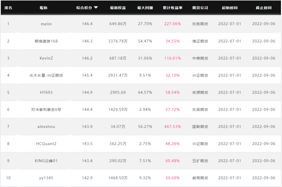This screenshot has height=187, width=282.
Task: Click the company 五矿期货
Action: (x=200, y=160)
